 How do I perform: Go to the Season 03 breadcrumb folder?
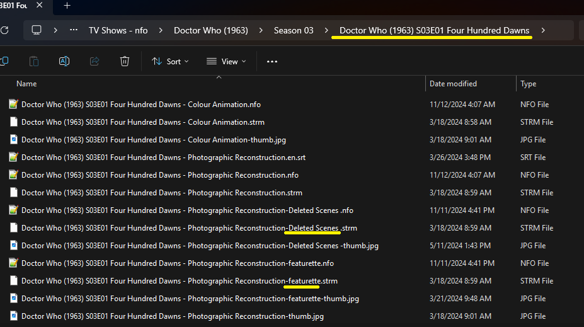coord(293,30)
